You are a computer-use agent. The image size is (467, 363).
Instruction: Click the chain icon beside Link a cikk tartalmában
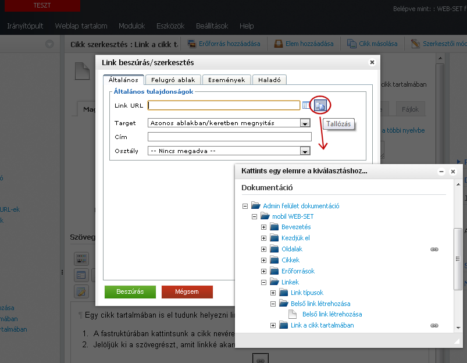(434, 325)
